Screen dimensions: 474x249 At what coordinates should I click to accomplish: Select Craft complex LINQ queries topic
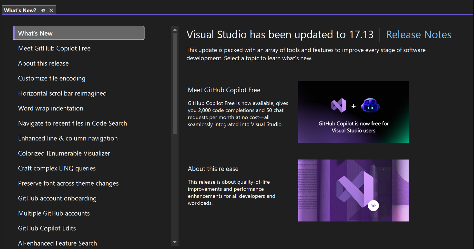pyautogui.click(x=57, y=168)
